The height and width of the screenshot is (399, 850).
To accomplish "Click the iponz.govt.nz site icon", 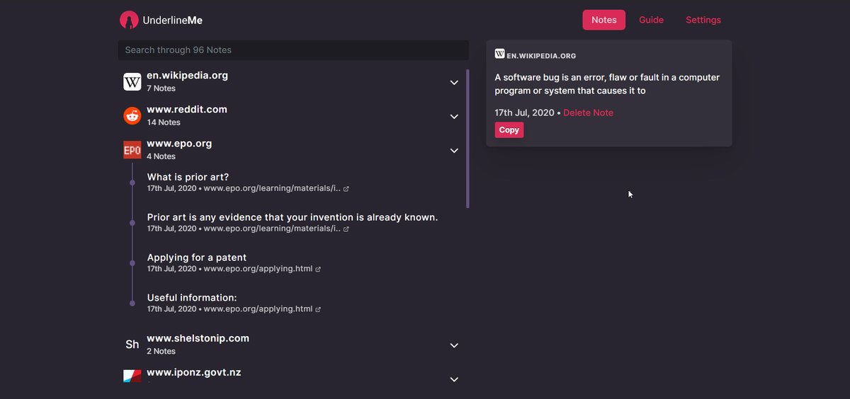I will click(x=132, y=376).
